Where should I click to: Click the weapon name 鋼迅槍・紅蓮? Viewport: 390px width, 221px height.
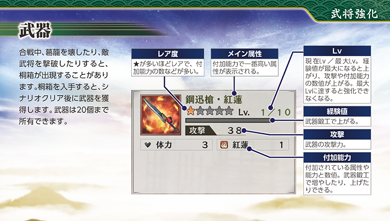click(214, 100)
